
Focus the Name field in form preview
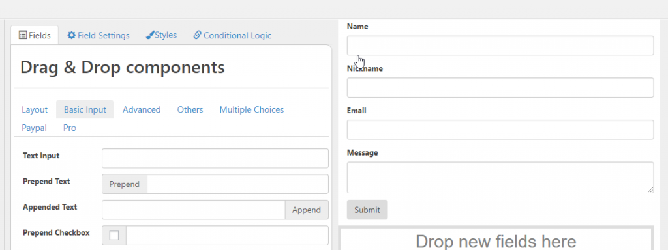click(500, 46)
